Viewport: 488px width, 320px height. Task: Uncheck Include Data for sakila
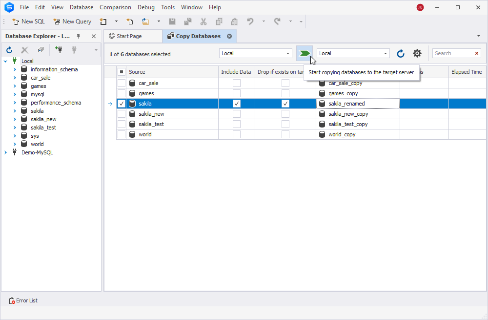pyautogui.click(x=237, y=104)
